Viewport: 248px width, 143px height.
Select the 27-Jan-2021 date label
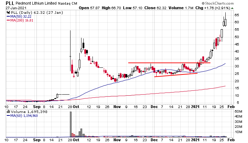tap(16, 8)
